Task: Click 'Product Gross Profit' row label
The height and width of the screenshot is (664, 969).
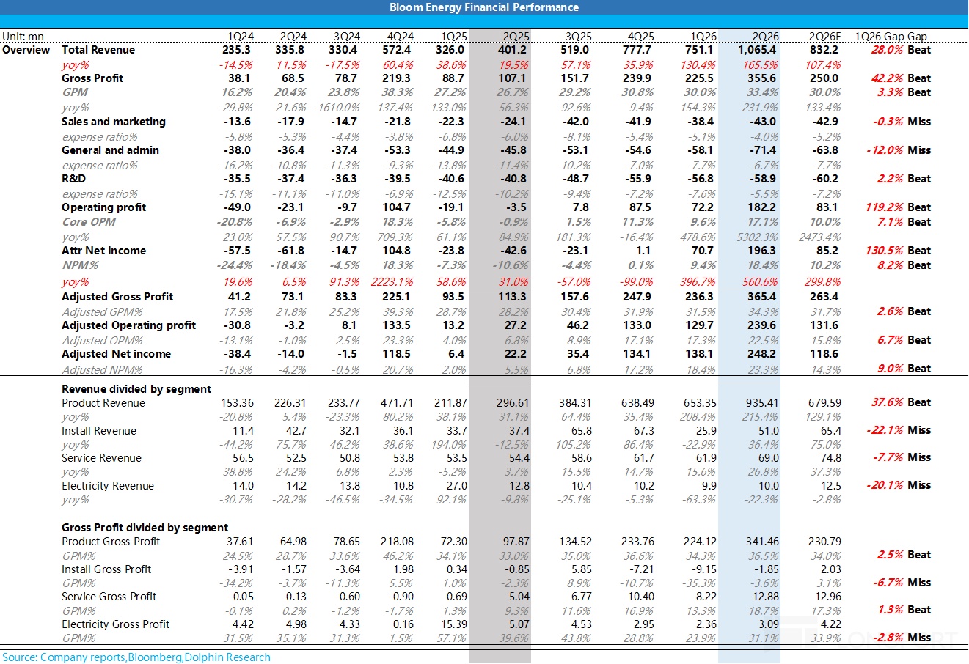Action: pos(111,542)
